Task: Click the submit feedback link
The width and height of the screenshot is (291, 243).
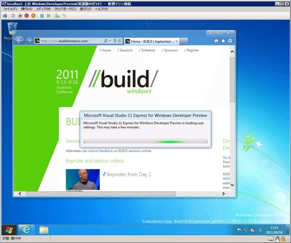Action: pyautogui.click(x=100, y=151)
